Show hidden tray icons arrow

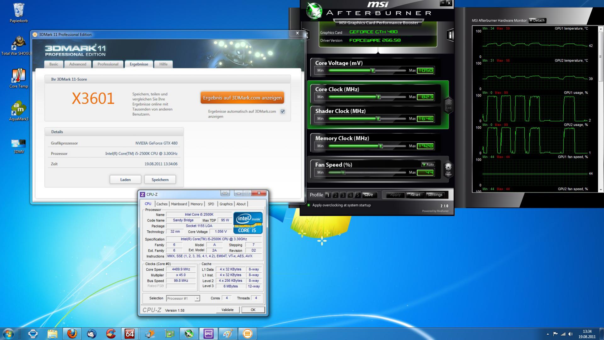click(x=548, y=334)
